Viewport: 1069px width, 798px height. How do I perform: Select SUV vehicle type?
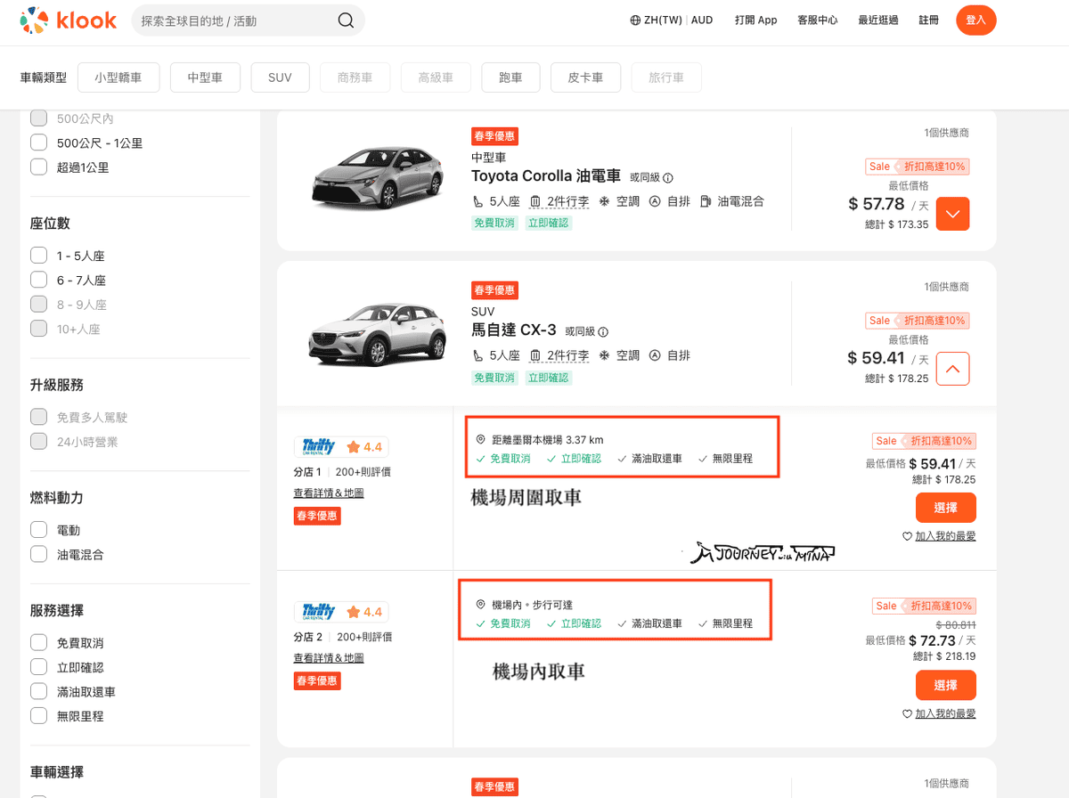pyautogui.click(x=280, y=77)
